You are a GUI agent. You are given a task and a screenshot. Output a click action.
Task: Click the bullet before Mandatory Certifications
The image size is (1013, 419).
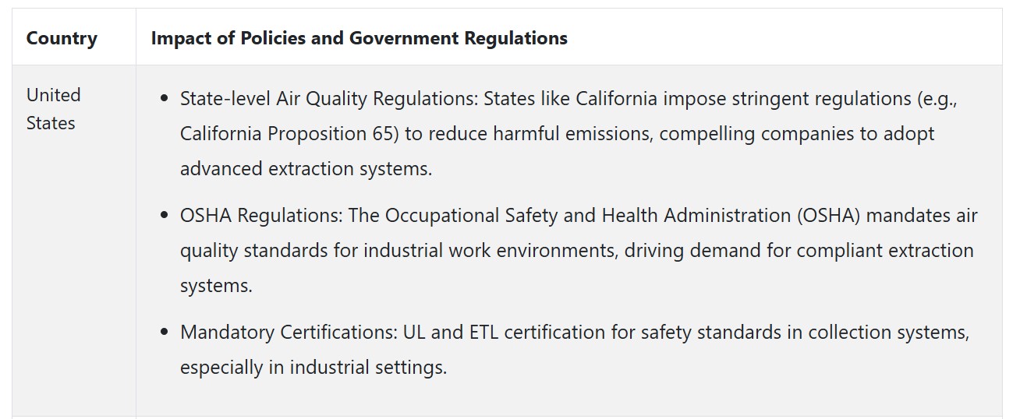point(164,333)
